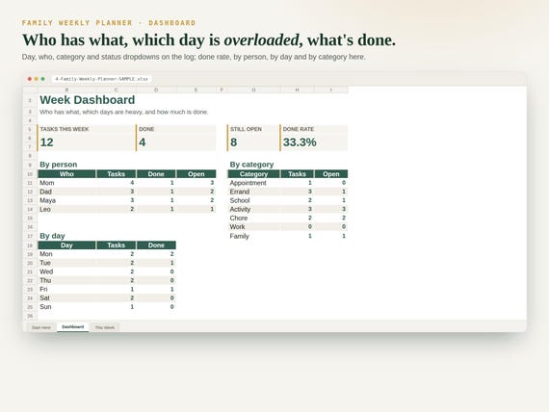549x412 pixels.
Task: Select row 26 header
Action: [30, 316]
